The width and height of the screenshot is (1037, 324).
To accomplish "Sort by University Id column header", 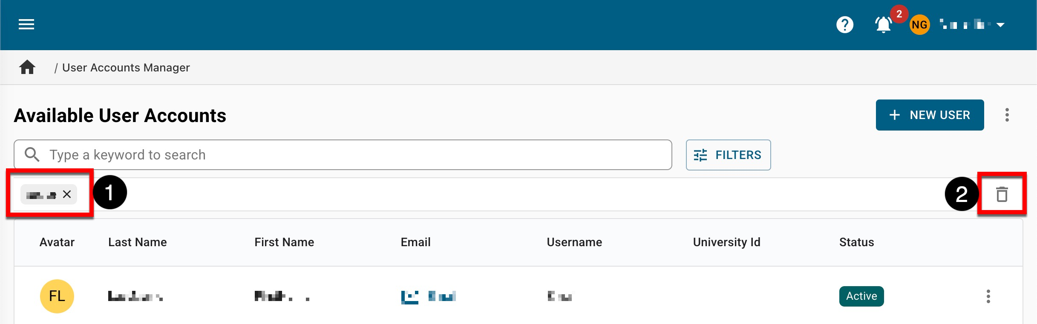I will pos(726,242).
